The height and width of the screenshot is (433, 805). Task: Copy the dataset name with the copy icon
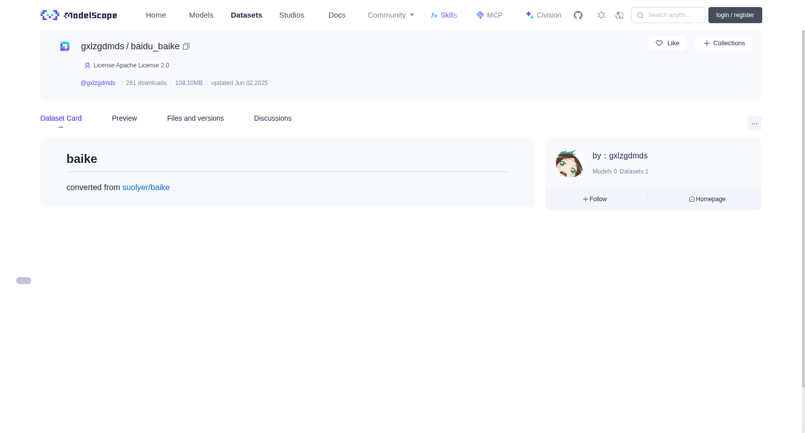coord(186,46)
